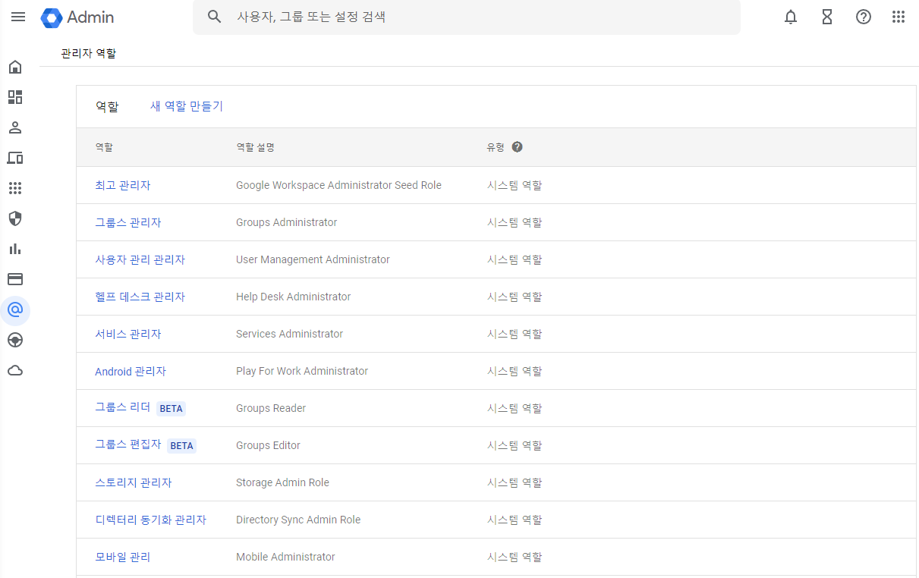Open 그룹스 편집자 role
Viewport: 919px width, 578px height.
coord(128,444)
